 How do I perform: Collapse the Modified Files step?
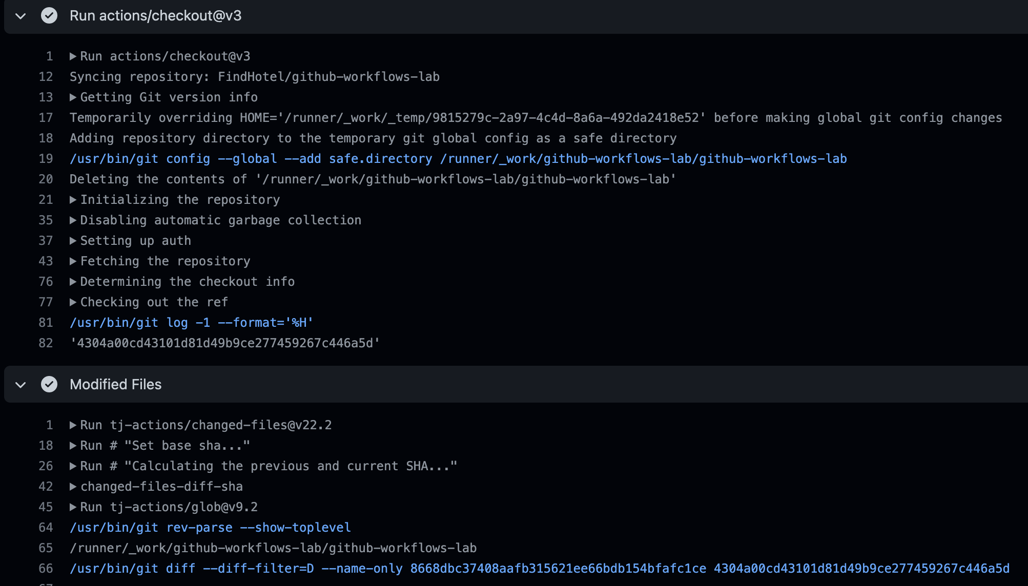tap(20, 384)
